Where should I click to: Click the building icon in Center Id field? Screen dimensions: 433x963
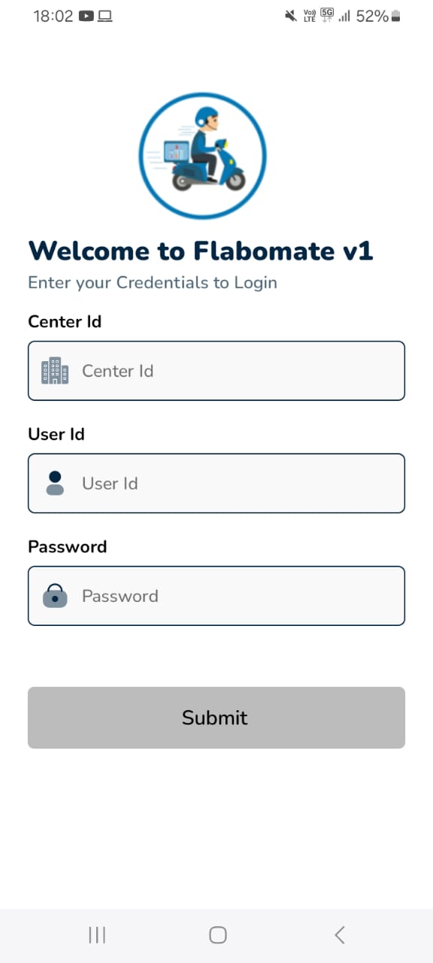pos(55,371)
